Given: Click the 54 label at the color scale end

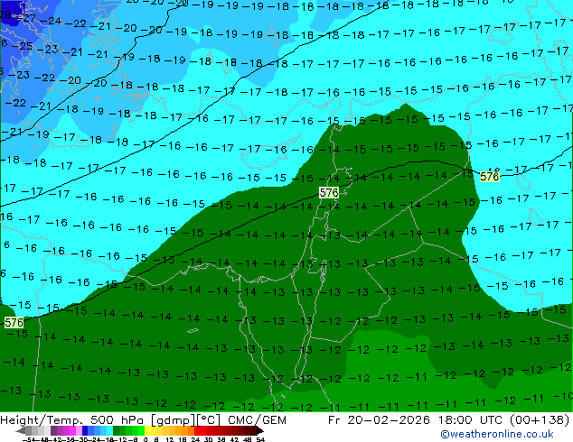Looking at the screenshot, I should tap(259, 439).
